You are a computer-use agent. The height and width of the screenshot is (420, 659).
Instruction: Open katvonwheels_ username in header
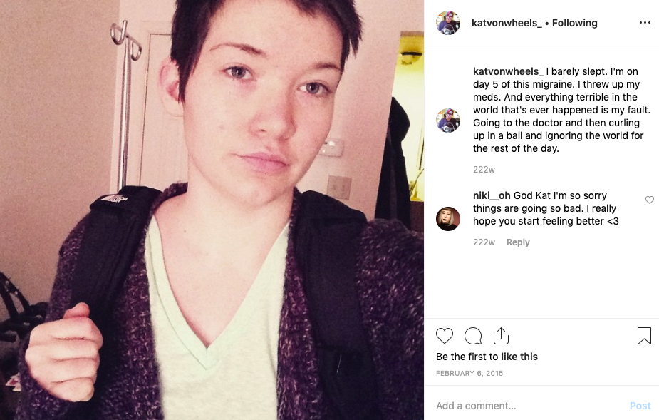(x=507, y=23)
